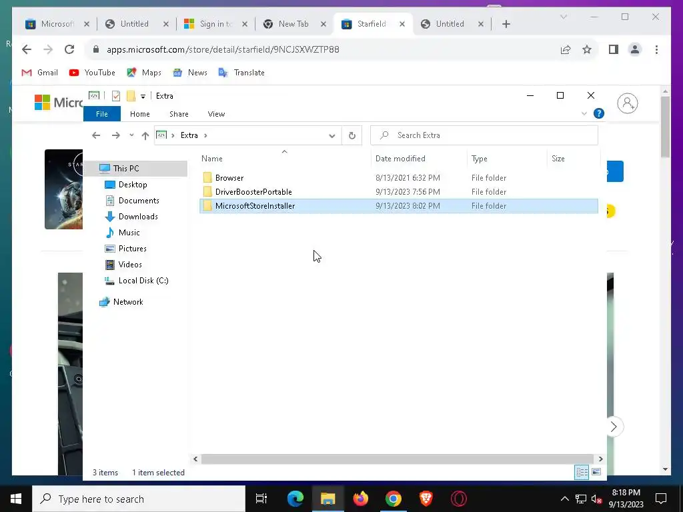Switch to details view layout icon
The width and height of the screenshot is (683, 512).
pos(582,473)
